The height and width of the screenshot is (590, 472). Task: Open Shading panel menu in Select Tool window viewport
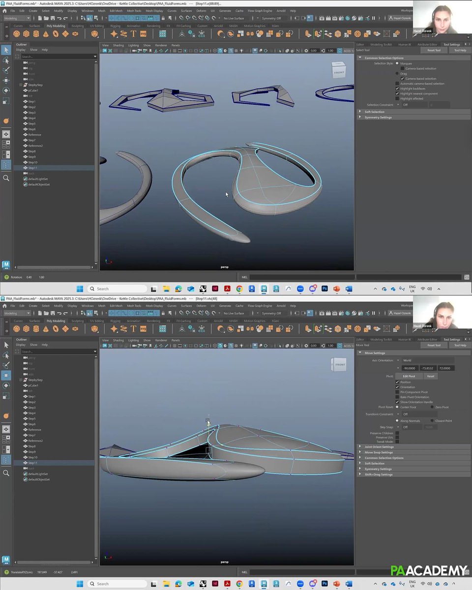pyautogui.click(x=118, y=45)
